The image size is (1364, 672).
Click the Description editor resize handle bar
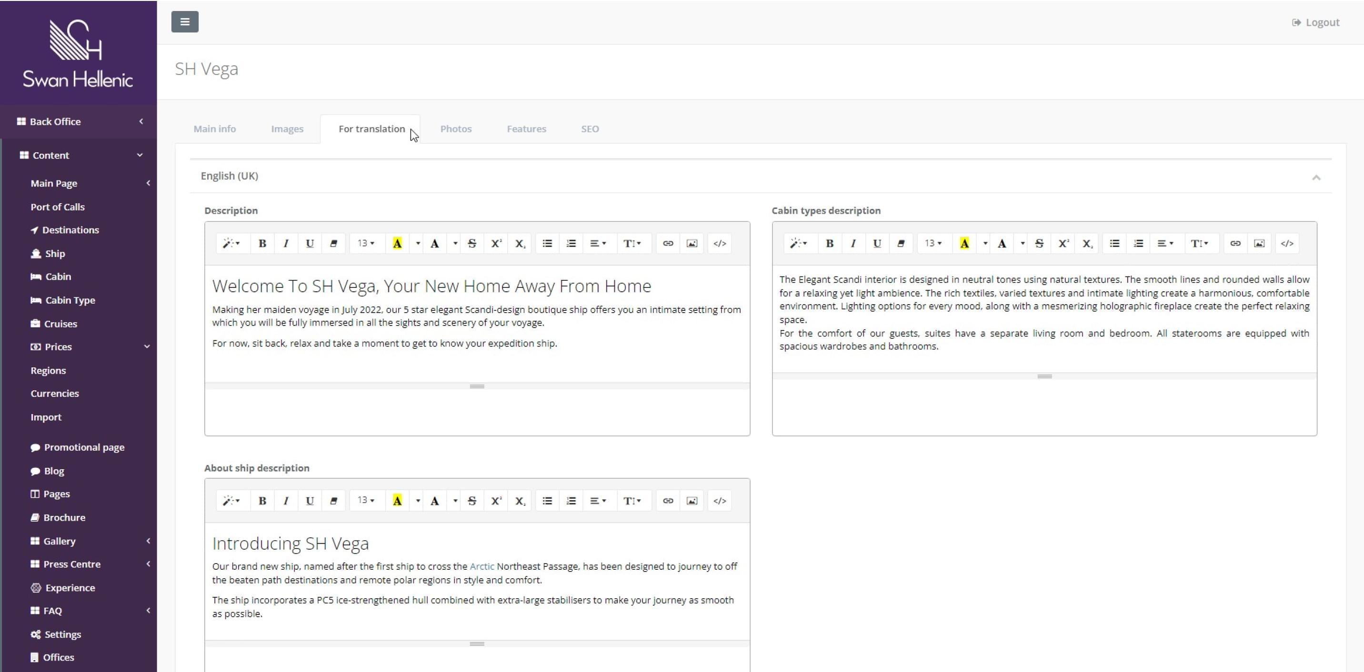pos(477,386)
